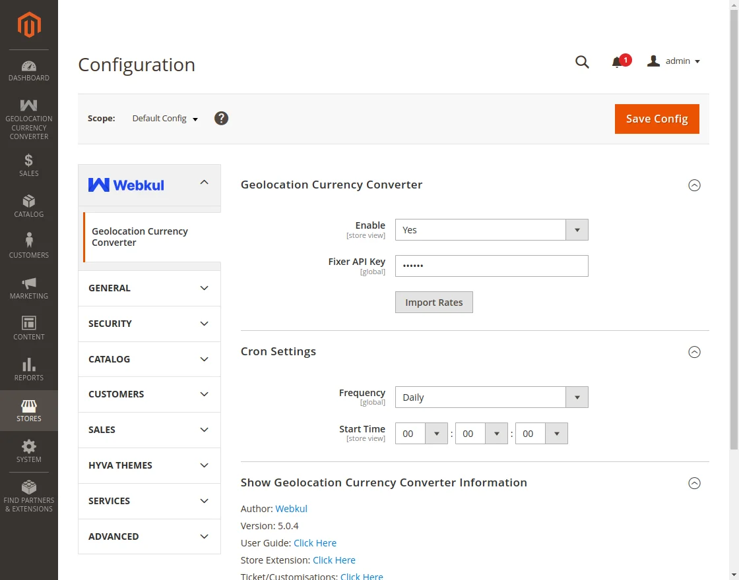Click the notifications bell icon
The width and height of the screenshot is (739, 580).
coord(618,62)
